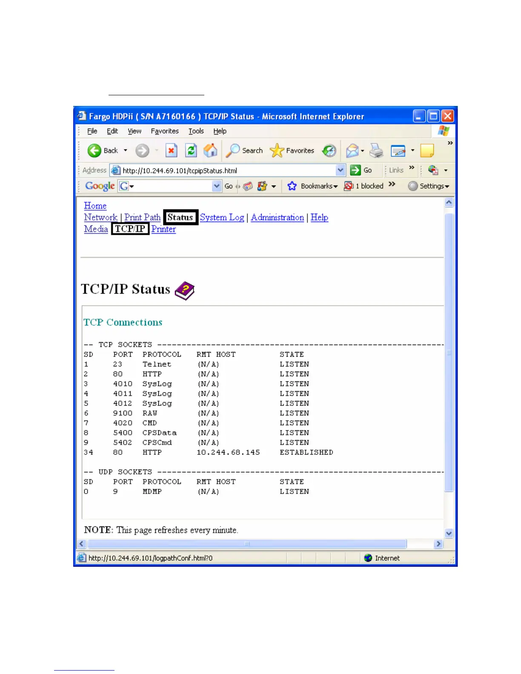This screenshot has width=521, height=674.
Task: Open browsing History clock icon
Action: (329, 151)
